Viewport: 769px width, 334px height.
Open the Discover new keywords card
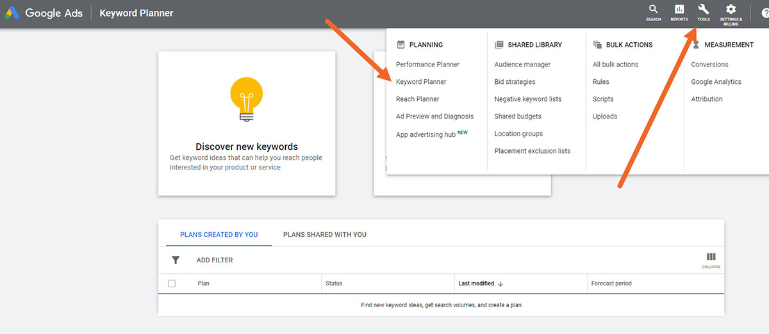(247, 123)
